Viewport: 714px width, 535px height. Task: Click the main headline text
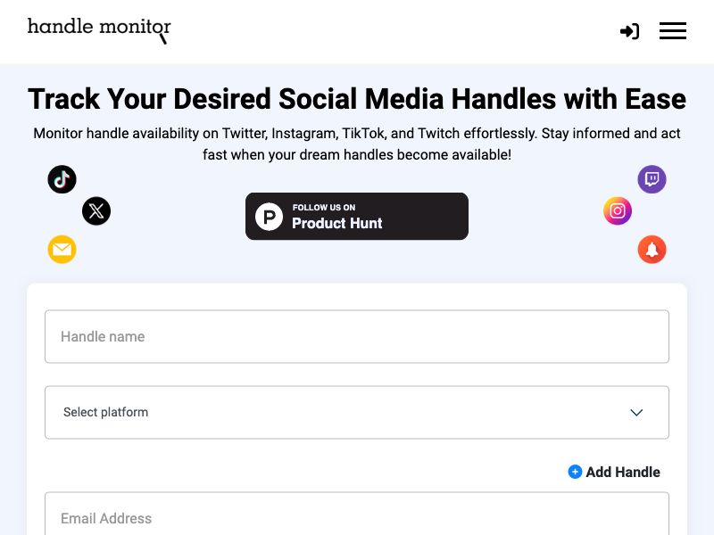coord(357,99)
